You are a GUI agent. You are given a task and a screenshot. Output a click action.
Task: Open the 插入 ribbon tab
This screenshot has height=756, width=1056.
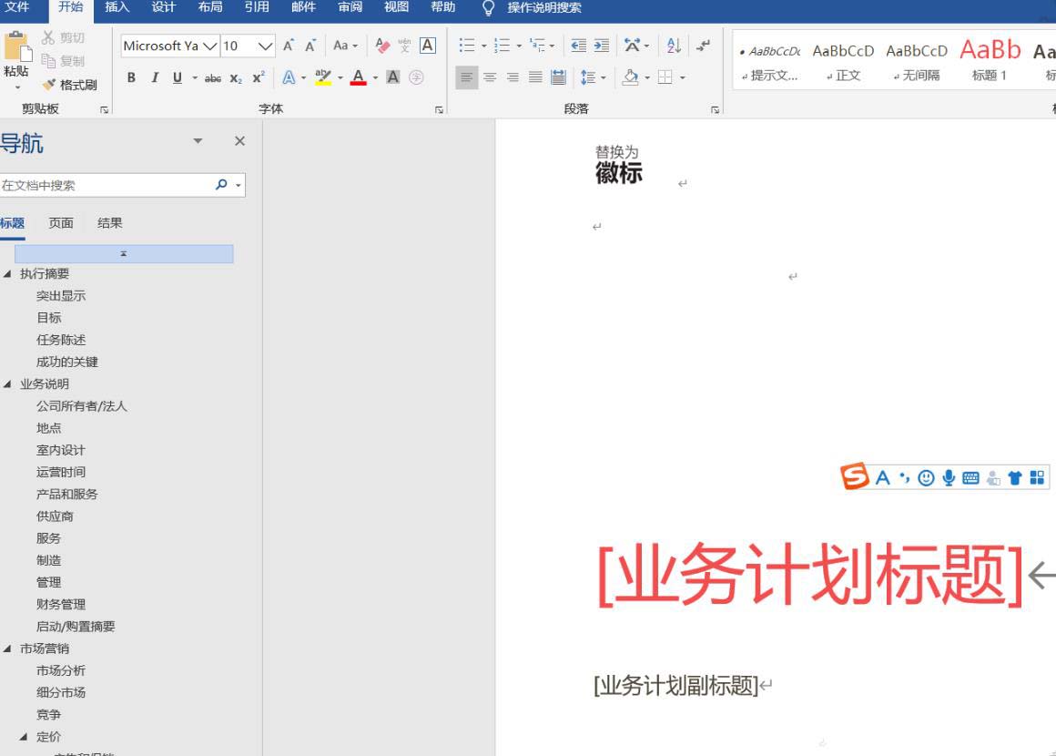pos(117,7)
